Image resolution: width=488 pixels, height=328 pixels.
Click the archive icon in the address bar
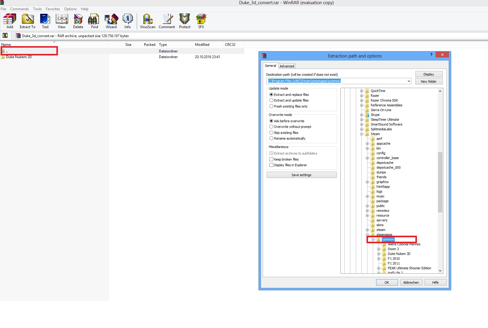pos(18,36)
